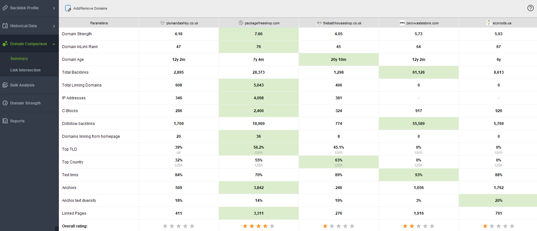Click the Text links row label
Screen dimensions: 537x231
click(70, 175)
